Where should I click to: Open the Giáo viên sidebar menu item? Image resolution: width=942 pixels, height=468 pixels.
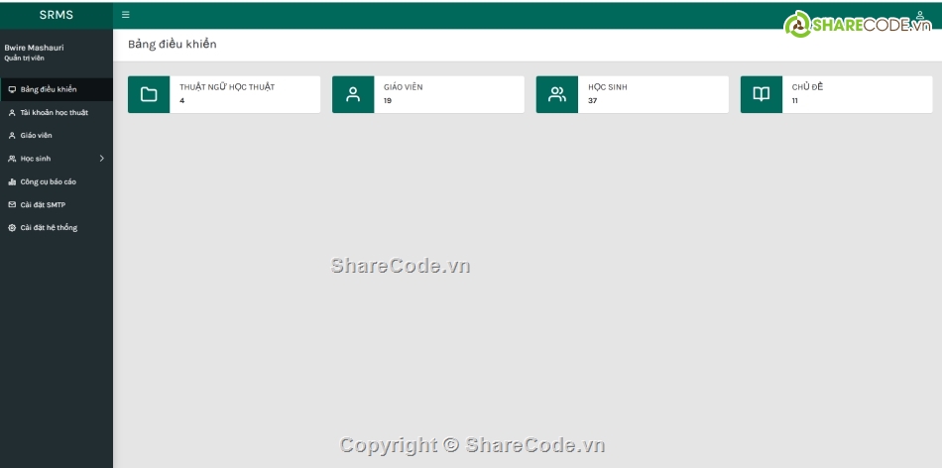point(37,136)
